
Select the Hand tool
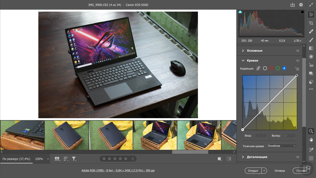click(311, 140)
